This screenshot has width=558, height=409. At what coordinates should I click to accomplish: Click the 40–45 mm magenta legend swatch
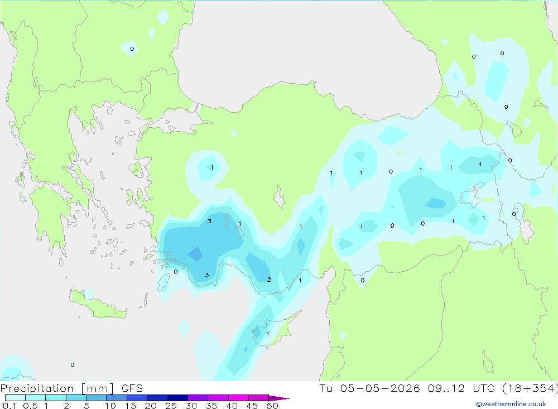coord(238,398)
